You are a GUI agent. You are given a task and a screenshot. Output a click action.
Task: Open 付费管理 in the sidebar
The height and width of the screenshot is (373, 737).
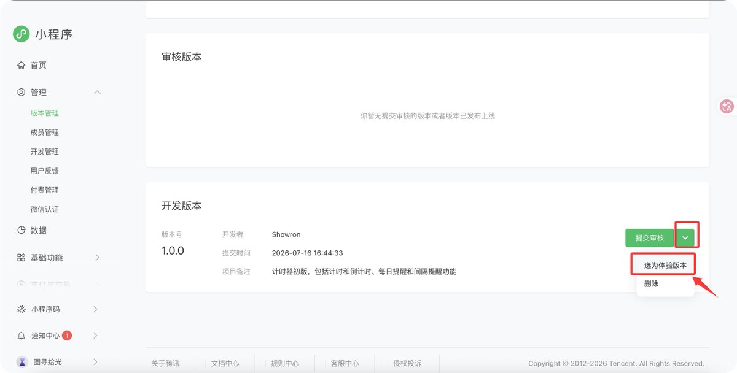pyautogui.click(x=45, y=190)
